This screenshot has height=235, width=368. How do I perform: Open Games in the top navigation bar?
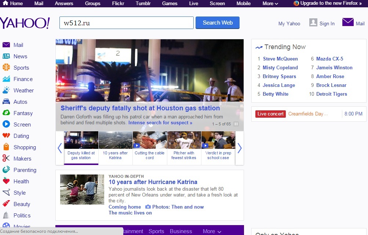point(170,4)
